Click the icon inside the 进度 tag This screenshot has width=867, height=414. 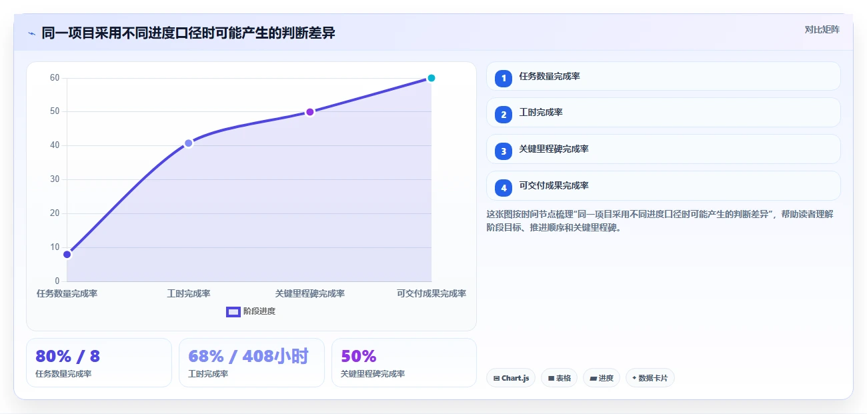(x=594, y=379)
